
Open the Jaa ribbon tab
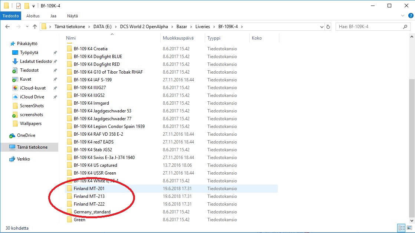pos(53,16)
